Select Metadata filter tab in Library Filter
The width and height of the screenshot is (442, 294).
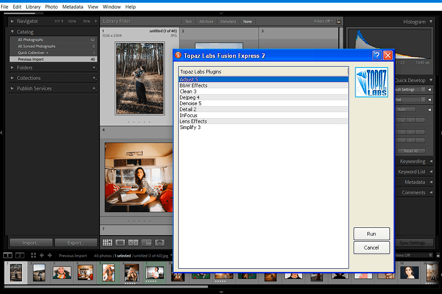pos(228,22)
